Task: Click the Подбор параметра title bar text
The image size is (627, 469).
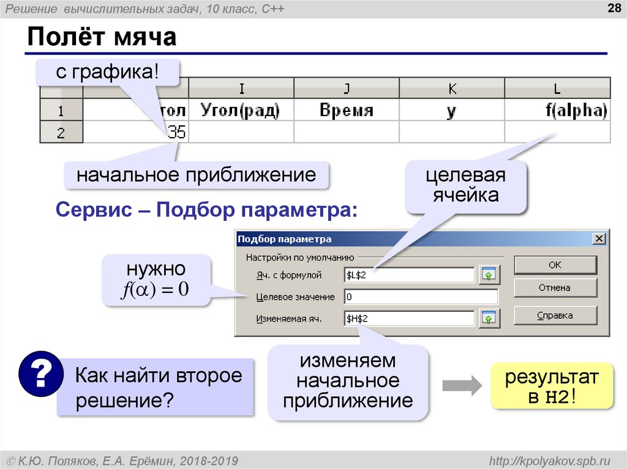Action: [x=284, y=239]
